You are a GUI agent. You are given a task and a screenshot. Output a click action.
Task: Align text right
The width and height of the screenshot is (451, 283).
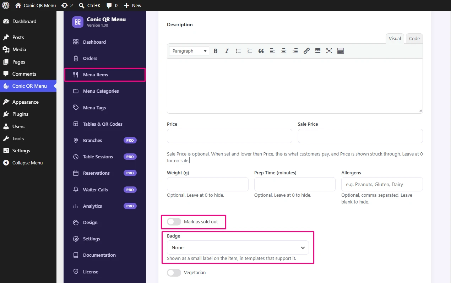point(295,51)
